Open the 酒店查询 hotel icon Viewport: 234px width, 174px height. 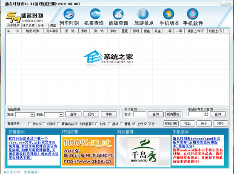pos(118,14)
